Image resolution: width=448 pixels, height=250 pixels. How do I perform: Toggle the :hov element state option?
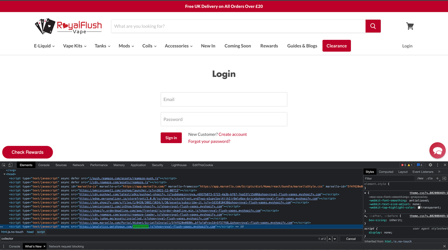[x=420, y=178]
